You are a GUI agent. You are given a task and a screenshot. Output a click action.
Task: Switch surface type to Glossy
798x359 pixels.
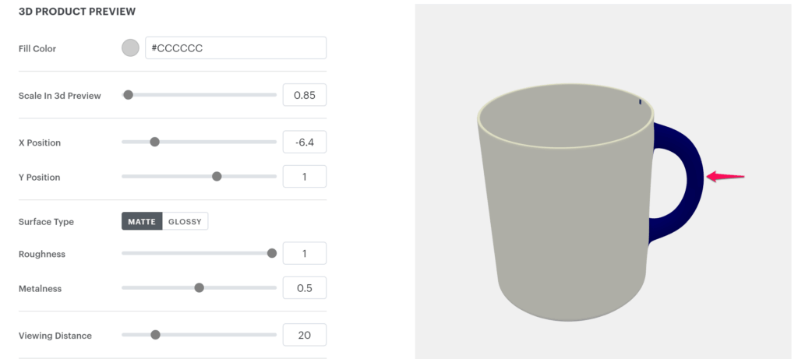pos(185,222)
